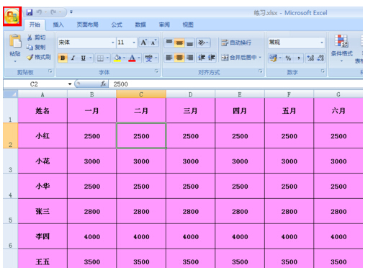Open Conditional Formatting icon
Viewport: 373px width, 268px height.
341,41
